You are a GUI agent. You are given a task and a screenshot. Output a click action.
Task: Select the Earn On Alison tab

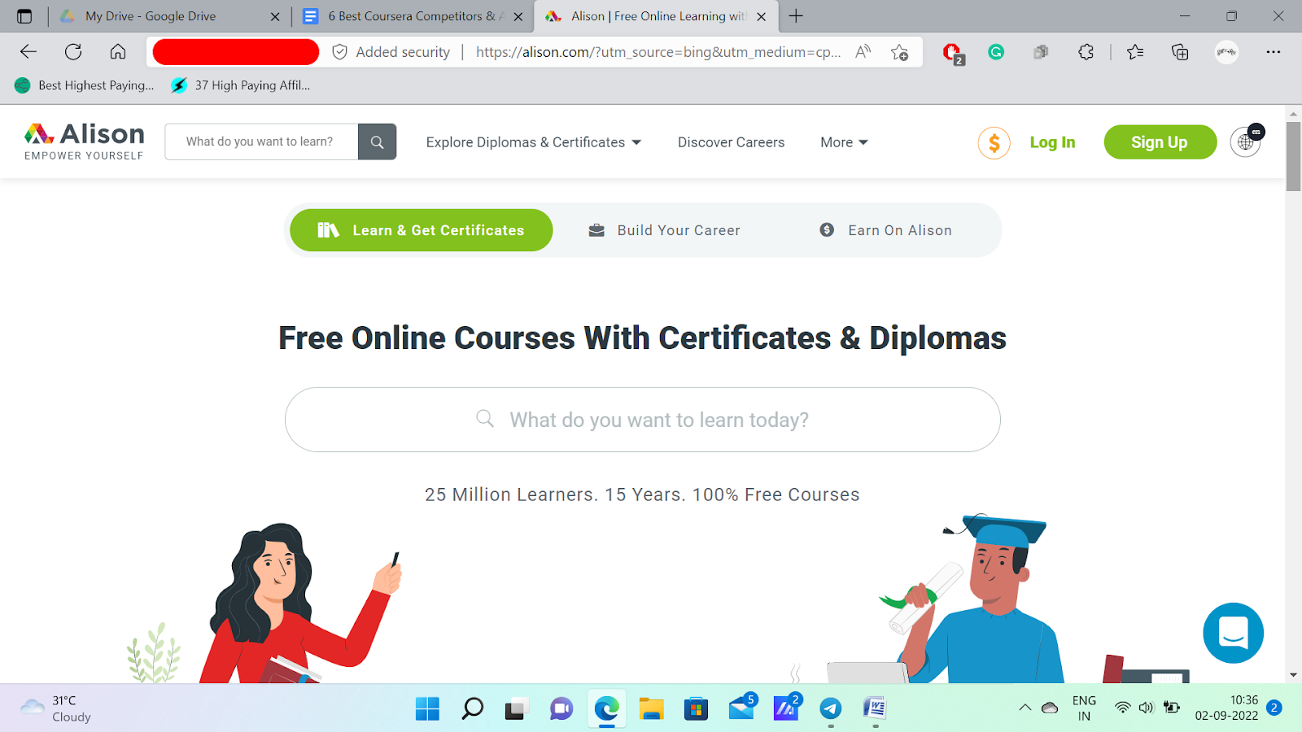pyautogui.click(x=885, y=230)
